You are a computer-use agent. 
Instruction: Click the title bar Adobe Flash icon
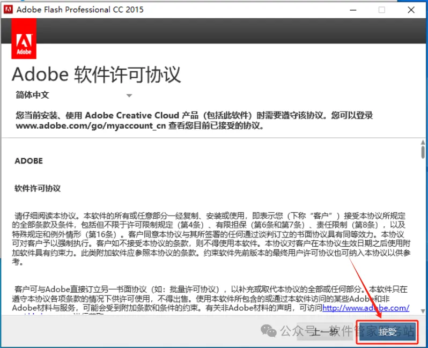point(8,10)
